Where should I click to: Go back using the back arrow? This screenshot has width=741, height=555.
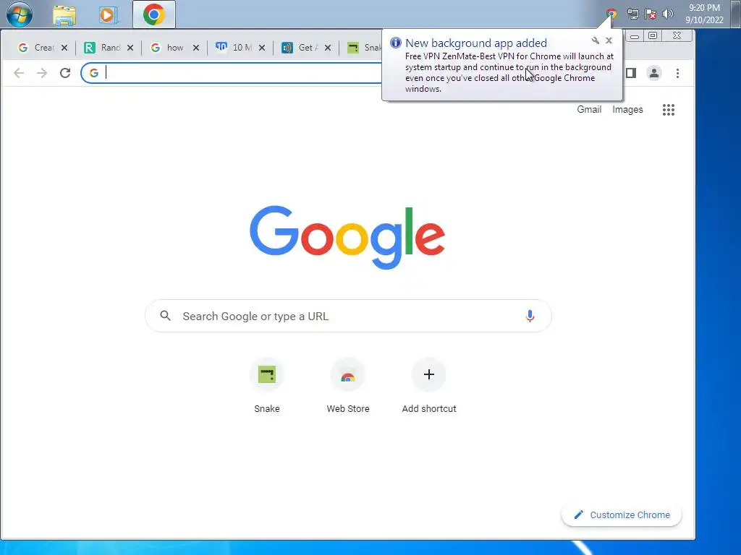[19, 73]
